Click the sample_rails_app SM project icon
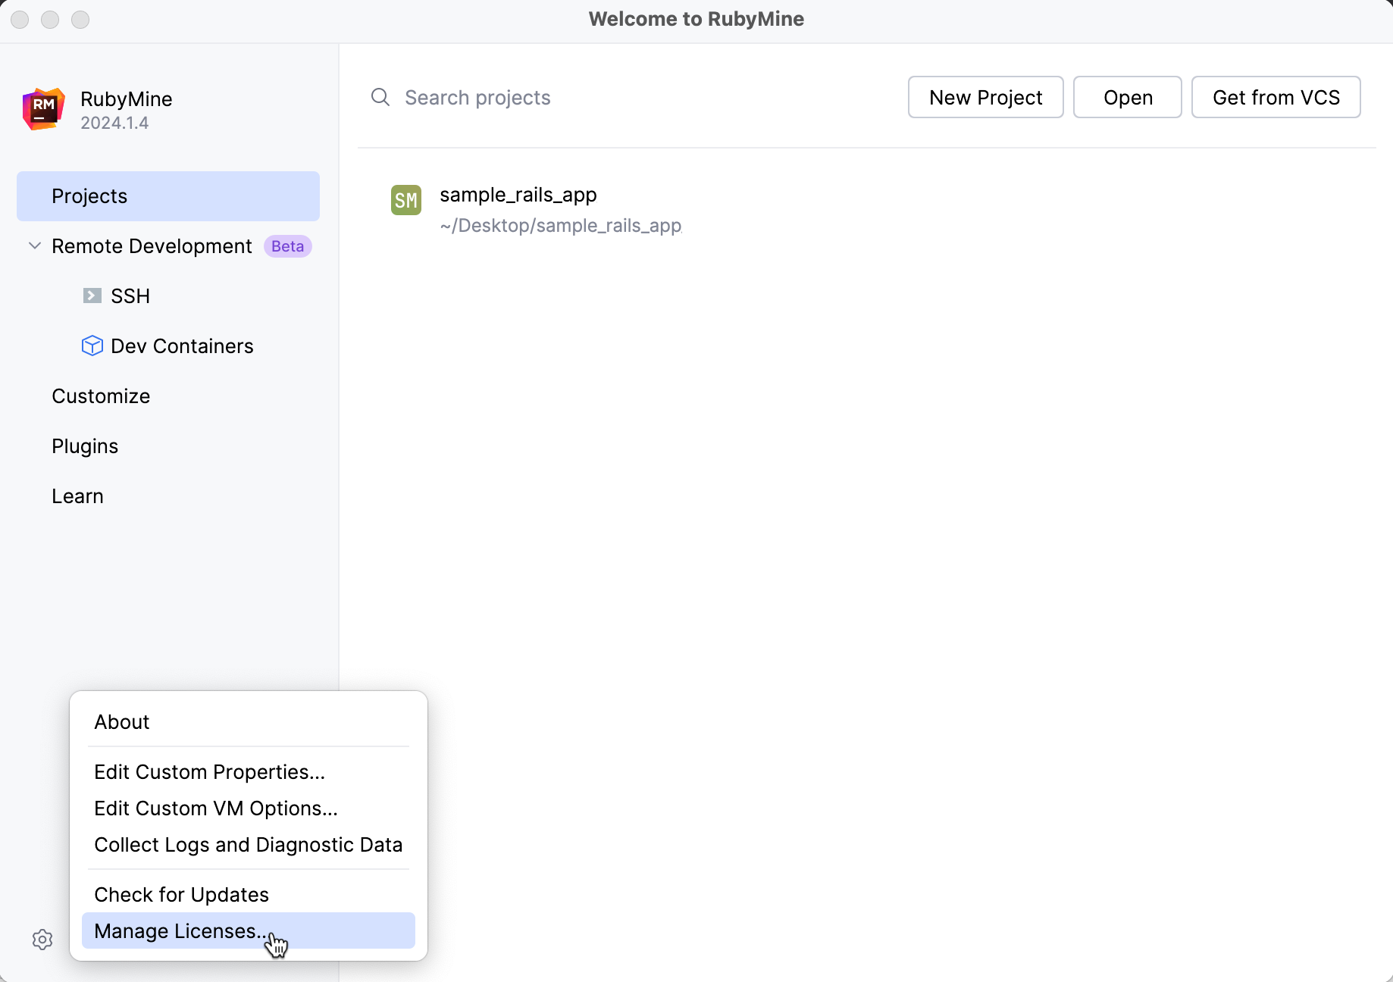The width and height of the screenshot is (1393, 982). (405, 200)
